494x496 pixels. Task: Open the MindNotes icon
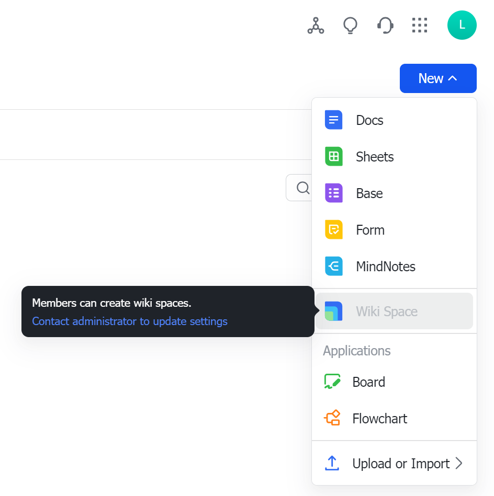click(x=333, y=266)
